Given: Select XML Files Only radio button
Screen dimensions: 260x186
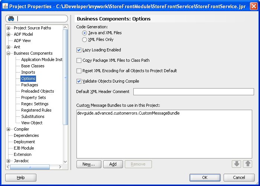Looking at the screenshot, I should click(84, 39).
